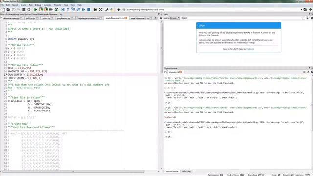Click IPython console stop (square) icon
Screen dimensions: 313x176
coord(304,72)
